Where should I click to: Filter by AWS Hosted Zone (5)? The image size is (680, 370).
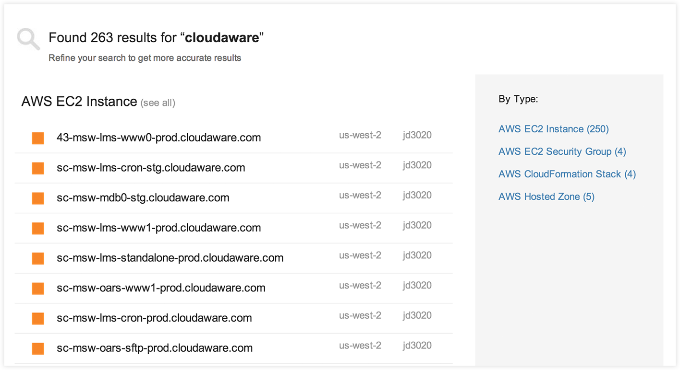(546, 197)
